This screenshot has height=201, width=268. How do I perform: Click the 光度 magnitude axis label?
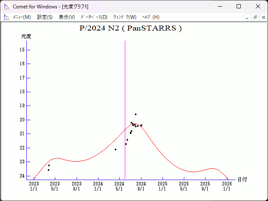pos(26,36)
